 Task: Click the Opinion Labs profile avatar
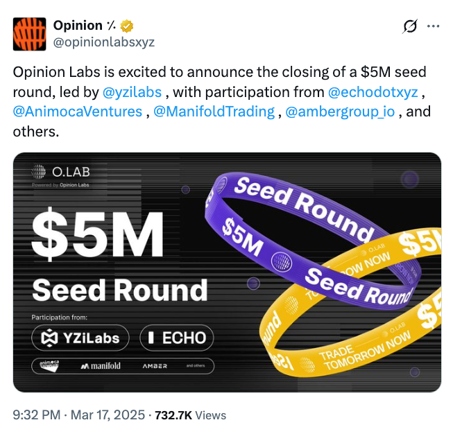pyautogui.click(x=29, y=34)
